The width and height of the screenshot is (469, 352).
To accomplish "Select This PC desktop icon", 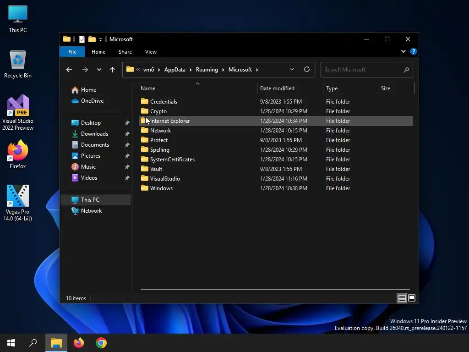I will (18, 19).
